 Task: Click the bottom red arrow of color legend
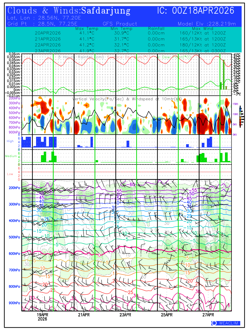240,126
